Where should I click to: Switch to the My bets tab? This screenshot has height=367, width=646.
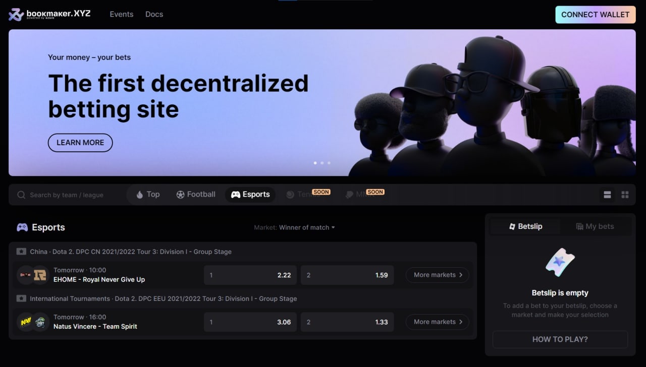coord(595,226)
